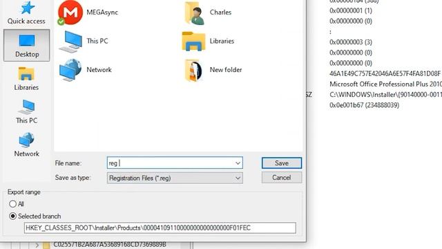Open Network in the left places bar
Image resolution: width=442 pixels, height=249 pixels.
click(x=26, y=145)
